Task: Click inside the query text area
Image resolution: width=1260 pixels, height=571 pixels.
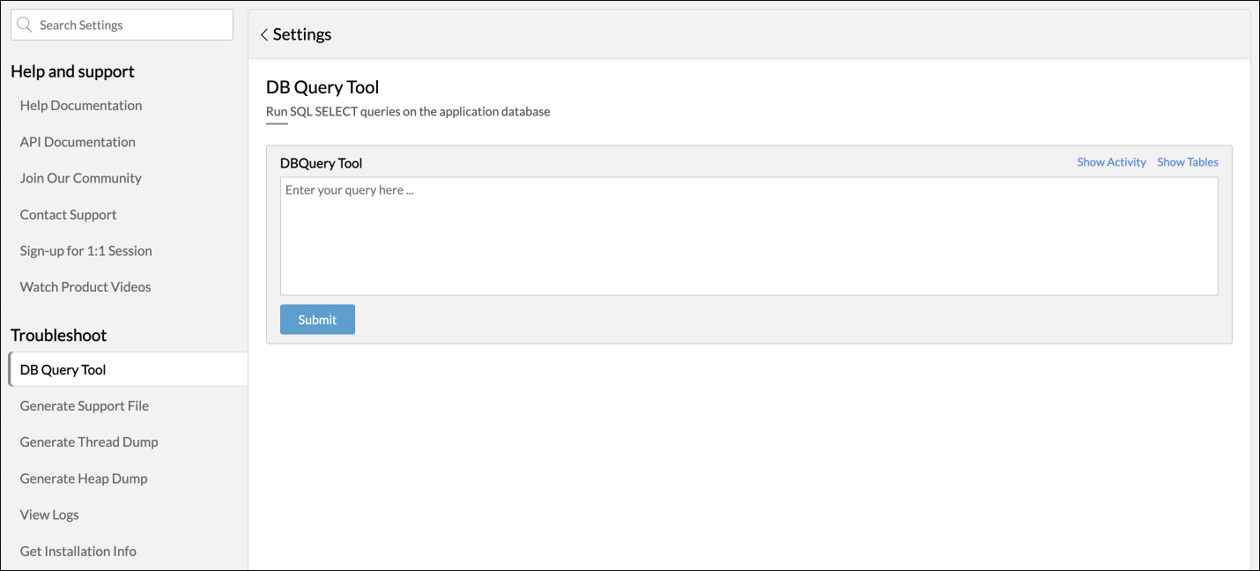Action: coord(749,236)
